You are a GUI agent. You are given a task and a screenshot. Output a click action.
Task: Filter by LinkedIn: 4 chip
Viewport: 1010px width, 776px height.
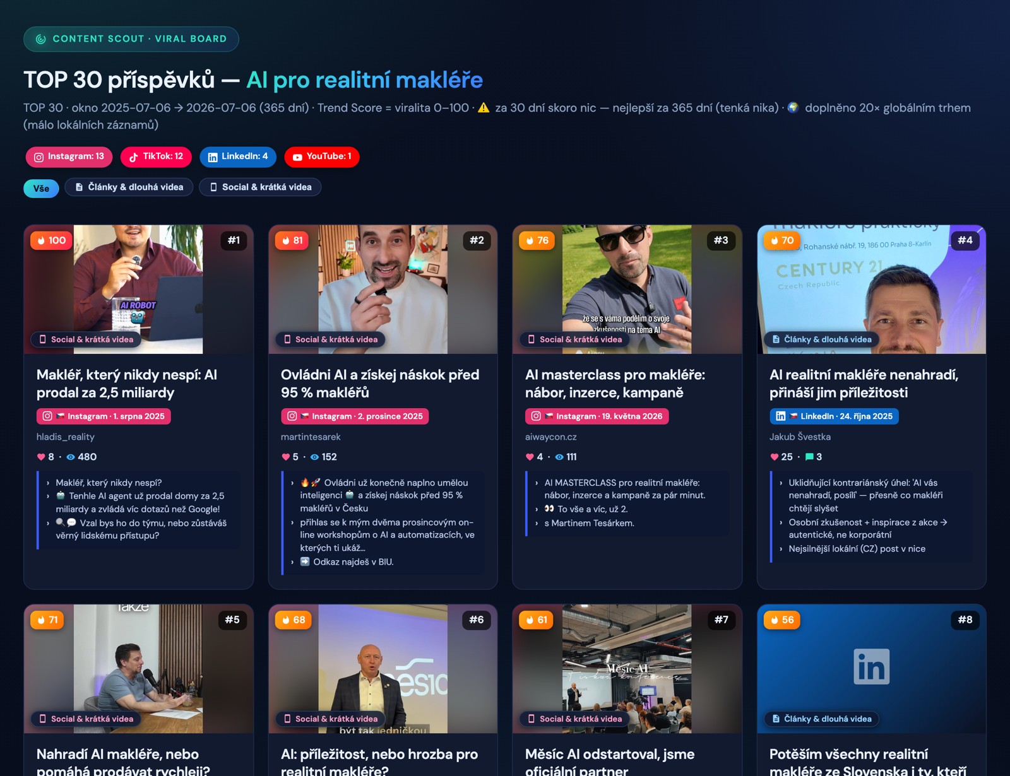tap(238, 156)
